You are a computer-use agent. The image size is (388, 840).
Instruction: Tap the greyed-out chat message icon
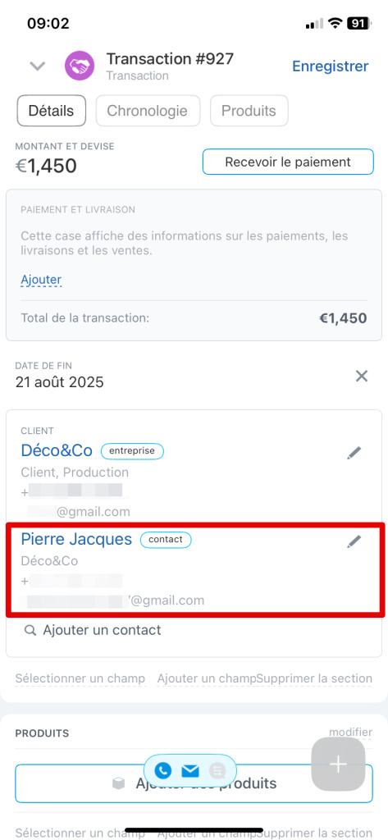click(217, 771)
